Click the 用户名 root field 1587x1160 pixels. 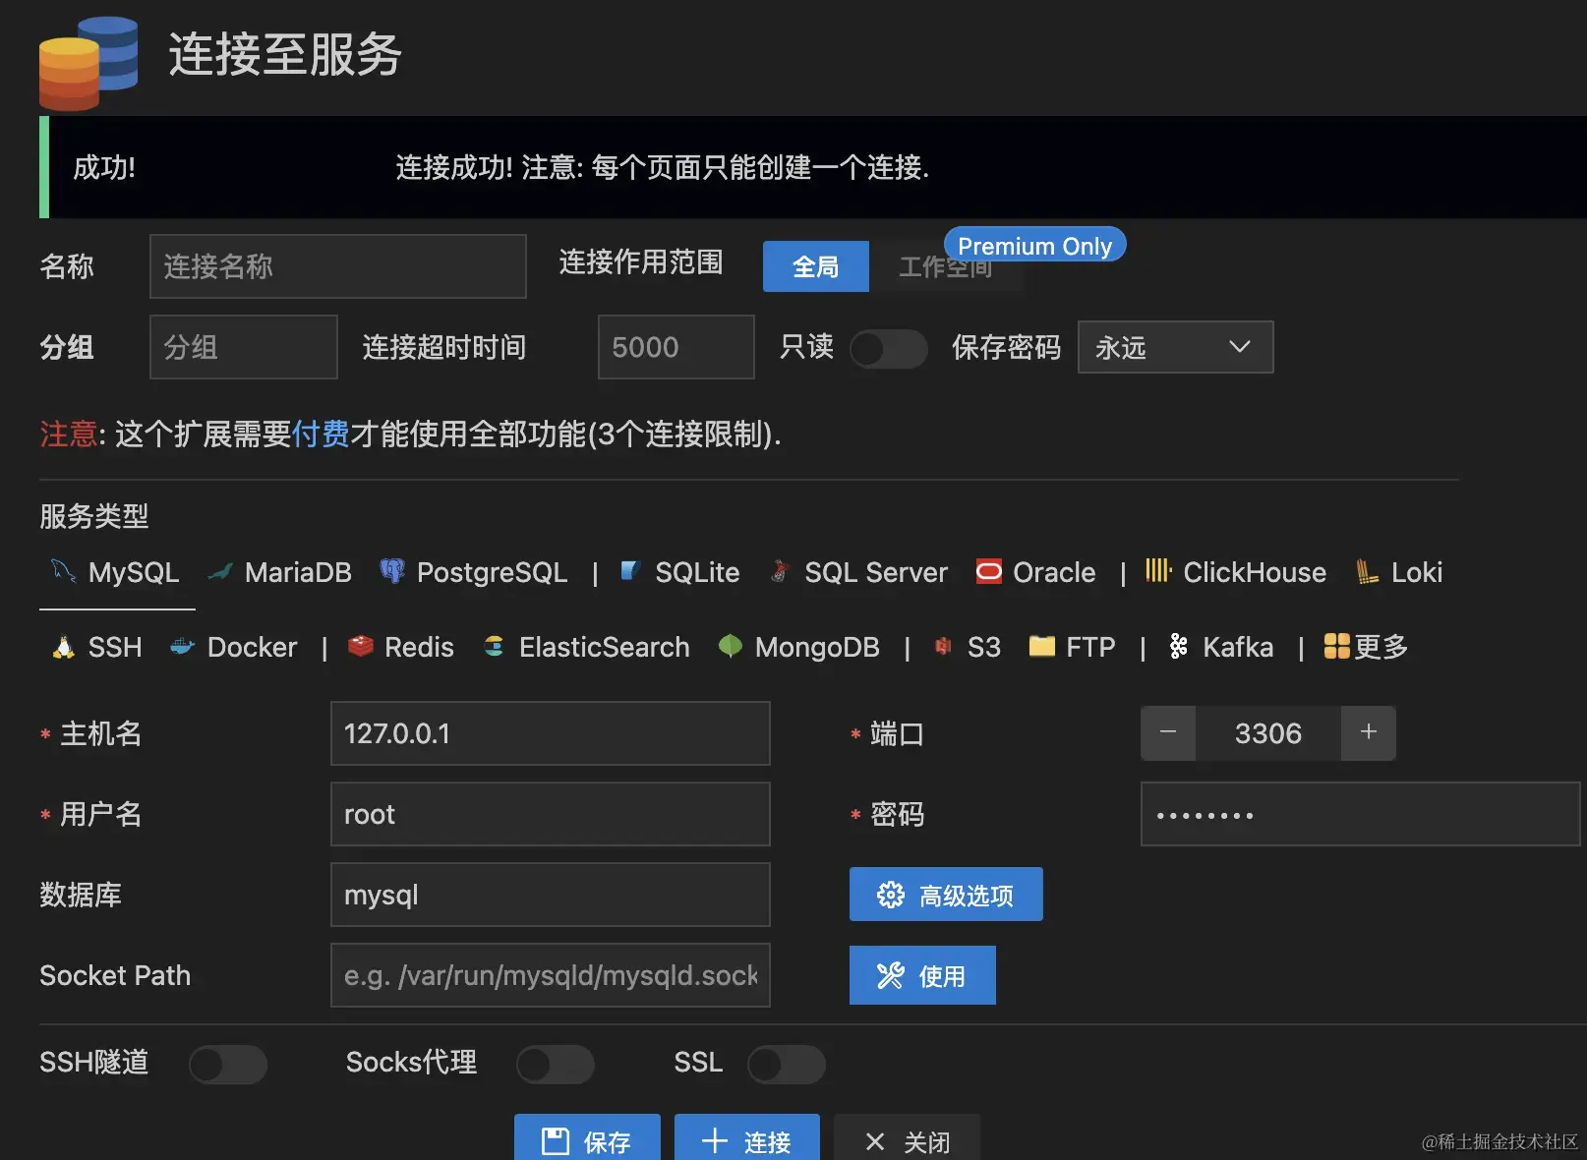[x=551, y=814]
